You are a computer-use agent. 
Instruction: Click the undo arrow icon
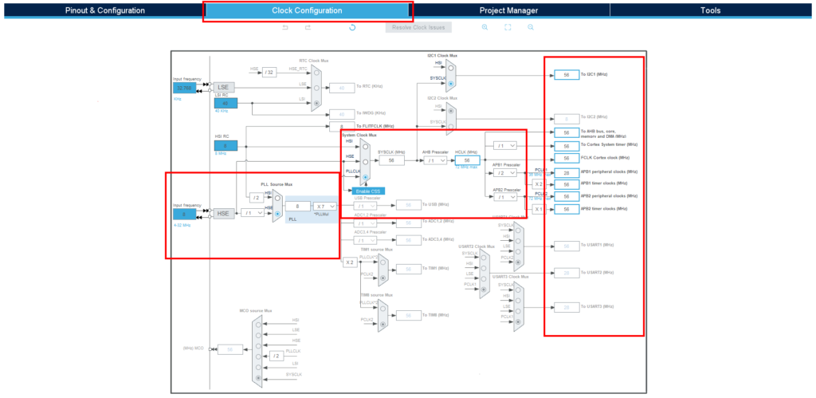[285, 27]
